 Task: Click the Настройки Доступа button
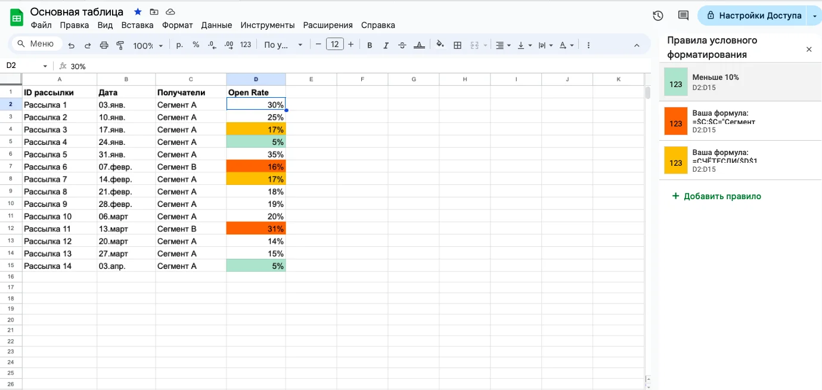click(x=753, y=16)
